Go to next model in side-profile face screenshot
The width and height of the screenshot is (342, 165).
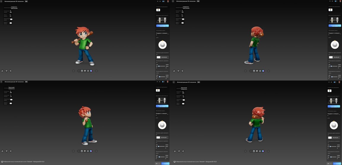tap(96, 151)
